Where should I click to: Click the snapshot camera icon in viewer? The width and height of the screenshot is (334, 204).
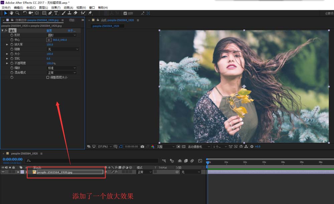(x=142, y=146)
